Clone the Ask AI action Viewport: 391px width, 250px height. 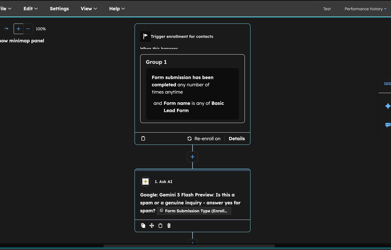pyautogui.click(x=143, y=225)
